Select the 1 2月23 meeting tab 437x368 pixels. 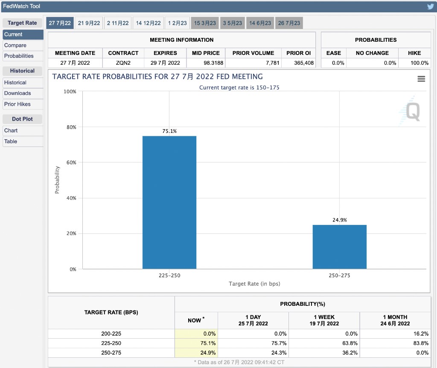click(x=177, y=23)
